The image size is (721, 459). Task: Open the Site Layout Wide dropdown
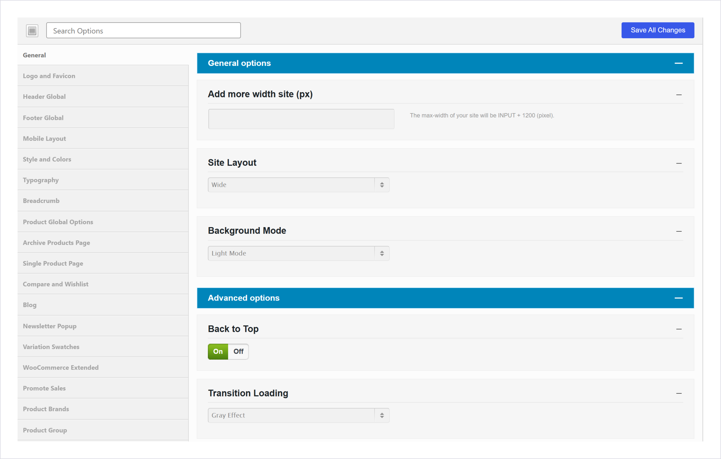(299, 185)
